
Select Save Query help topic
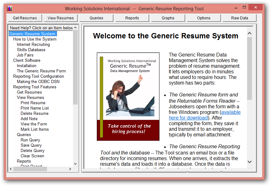31,145
